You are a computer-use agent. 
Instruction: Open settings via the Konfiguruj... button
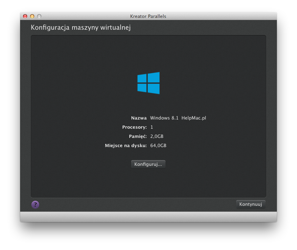tap(148, 164)
